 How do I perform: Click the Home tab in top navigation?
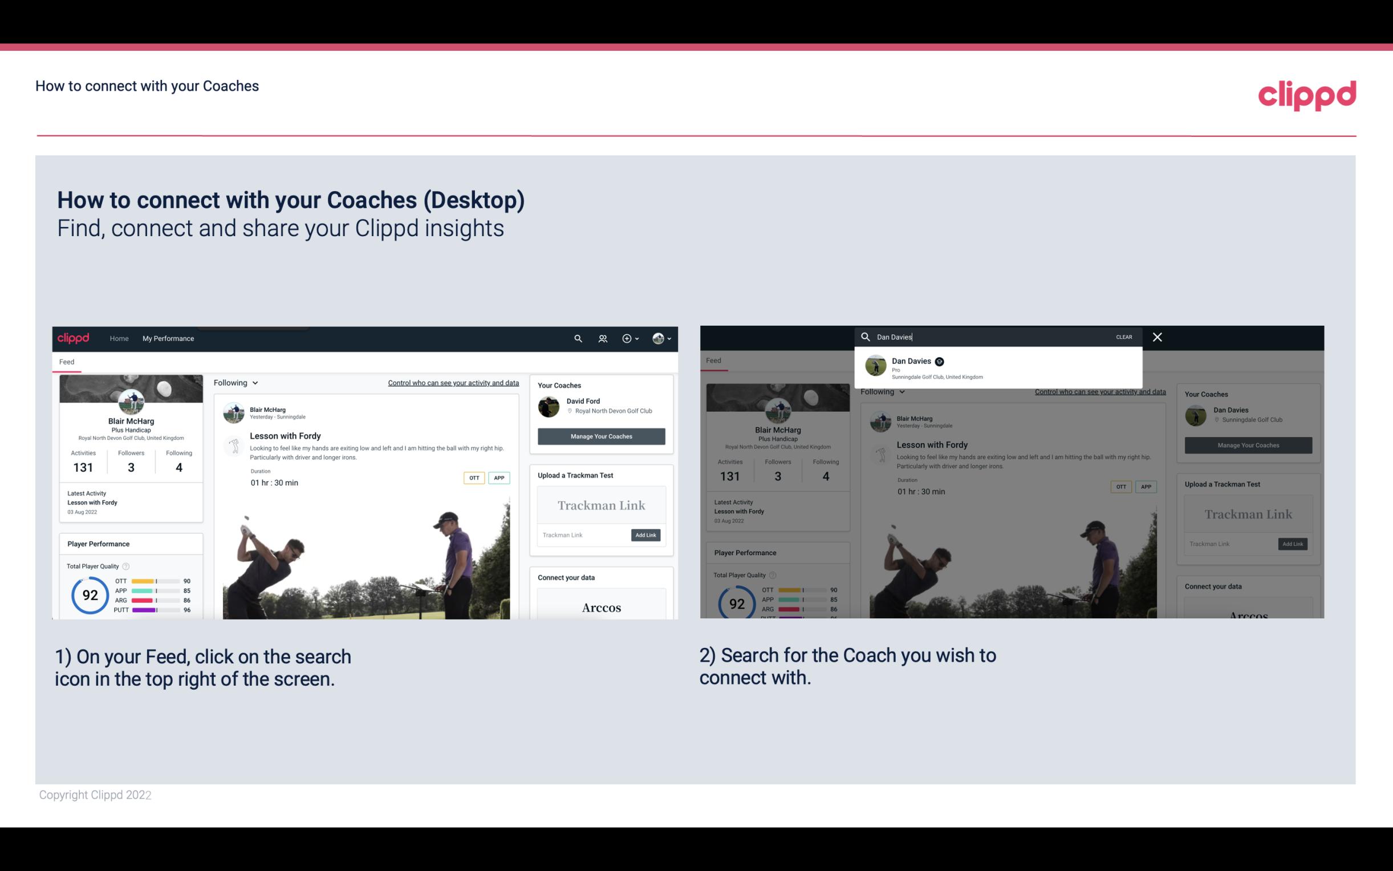point(119,338)
